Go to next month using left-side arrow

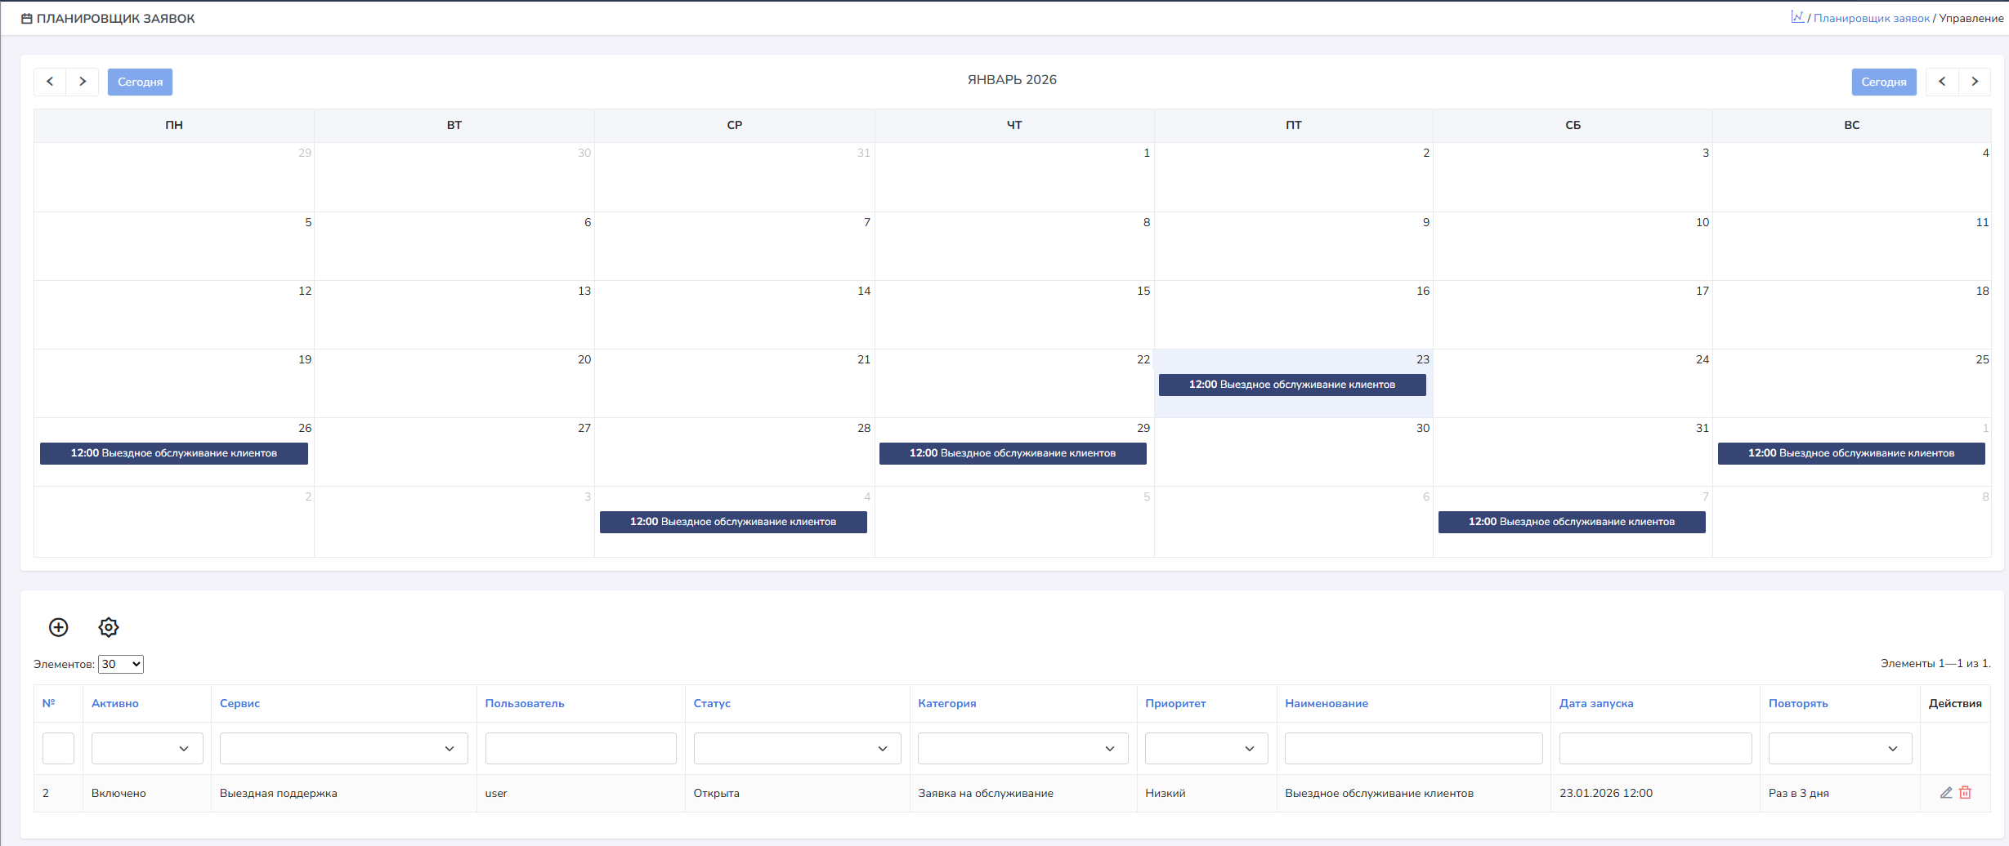point(83,82)
